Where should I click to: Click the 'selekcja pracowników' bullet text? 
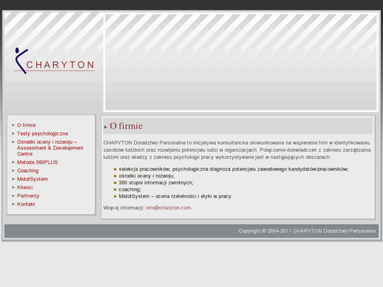[233, 169]
